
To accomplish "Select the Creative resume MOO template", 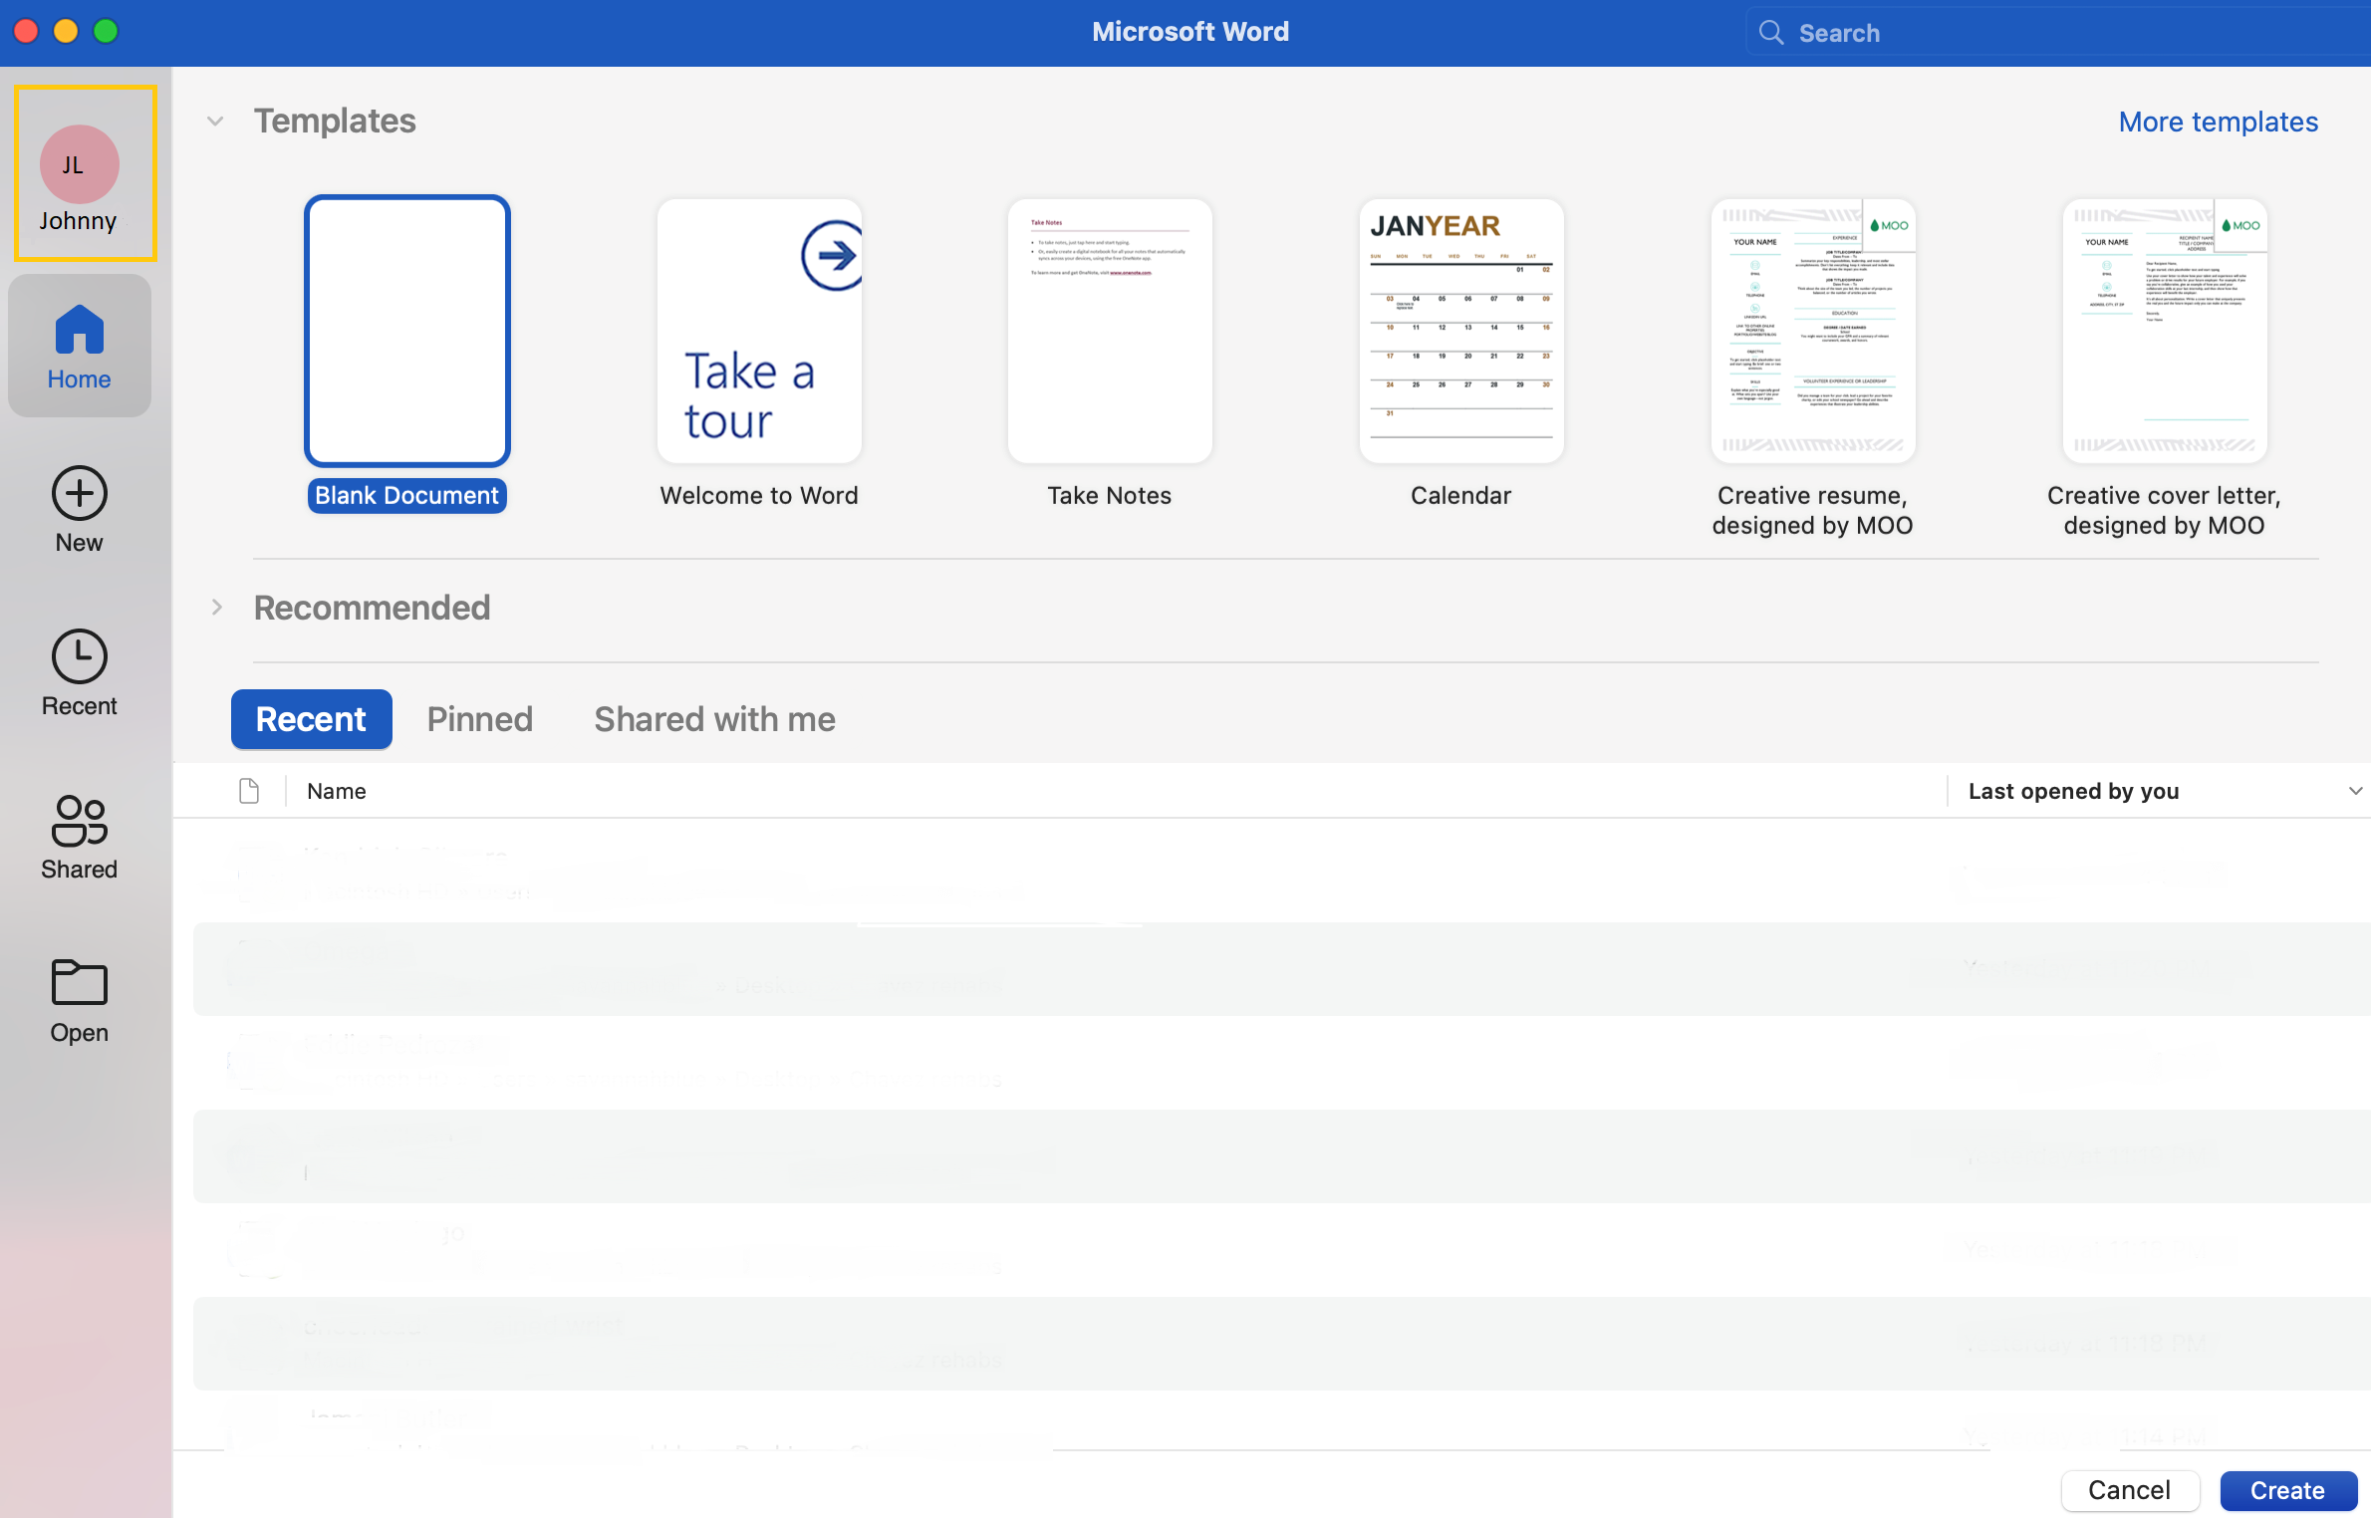I will pos(1812,369).
